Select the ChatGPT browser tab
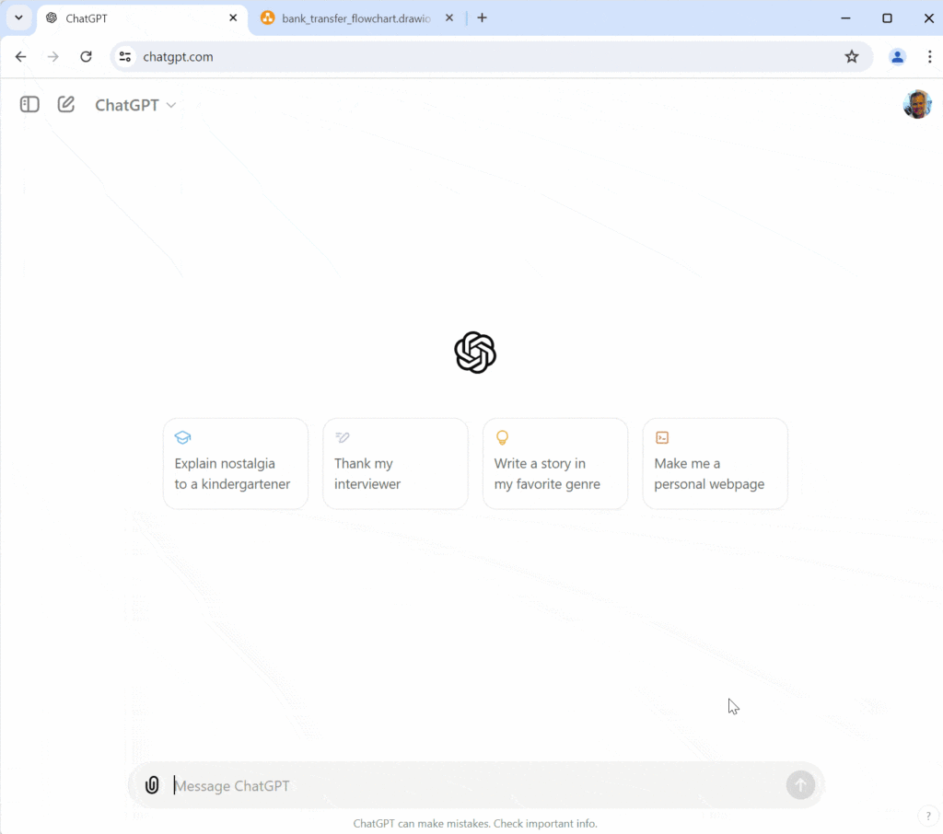Image resolution: width=943 pixels, height=834 pixels. coord(142,18)
